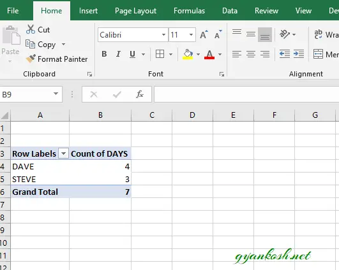
Task: Toggle Underline formatting
Action: 132,54
